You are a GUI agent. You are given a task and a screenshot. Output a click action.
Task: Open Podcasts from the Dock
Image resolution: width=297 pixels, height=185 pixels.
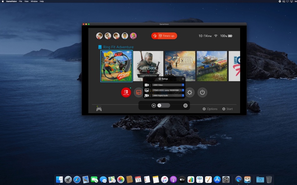(x=173, y=179)
